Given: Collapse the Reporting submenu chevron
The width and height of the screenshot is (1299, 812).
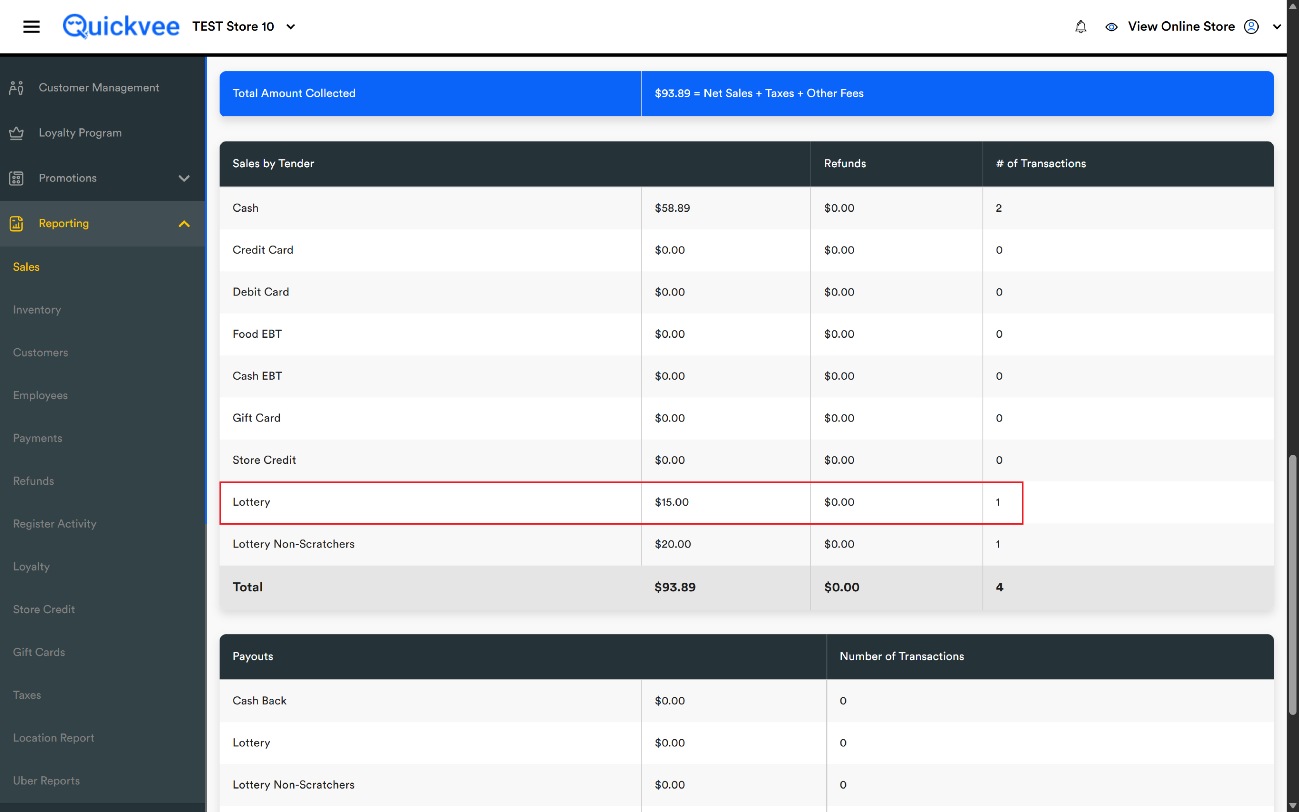Looking at the screenshot, I should (x=184, y=223).
